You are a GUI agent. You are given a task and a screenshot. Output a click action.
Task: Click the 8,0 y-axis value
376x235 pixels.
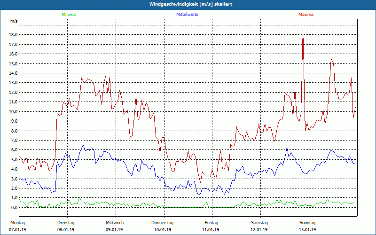tap(15, 131)
